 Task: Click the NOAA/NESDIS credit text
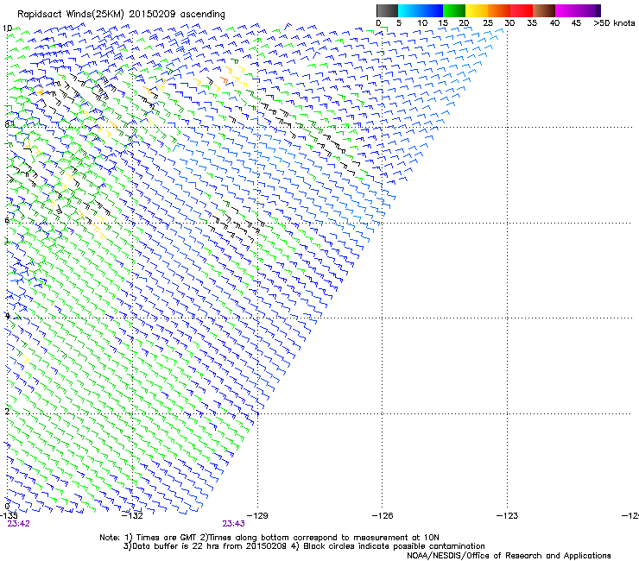(509, 556)
